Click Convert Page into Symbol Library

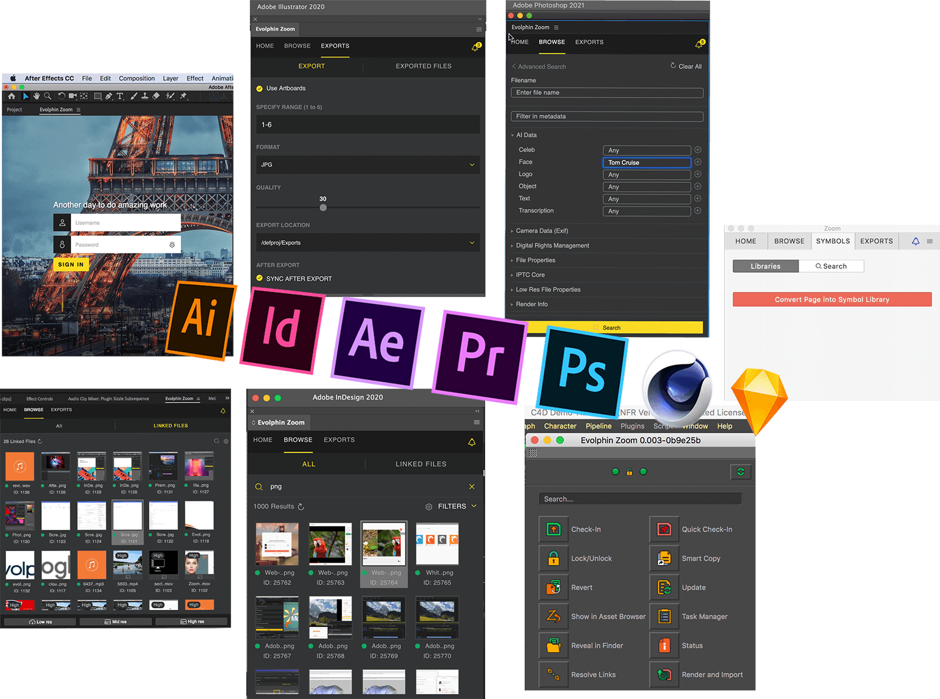pos(832,299)
